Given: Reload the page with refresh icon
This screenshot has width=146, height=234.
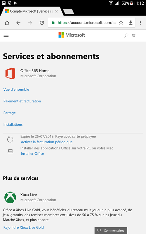Looking at the screenshot, I should tap(42, 23).
